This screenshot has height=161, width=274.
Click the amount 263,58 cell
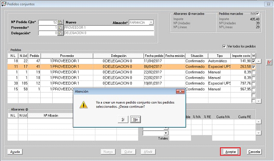pyautogui.click(x=241, y=67)
